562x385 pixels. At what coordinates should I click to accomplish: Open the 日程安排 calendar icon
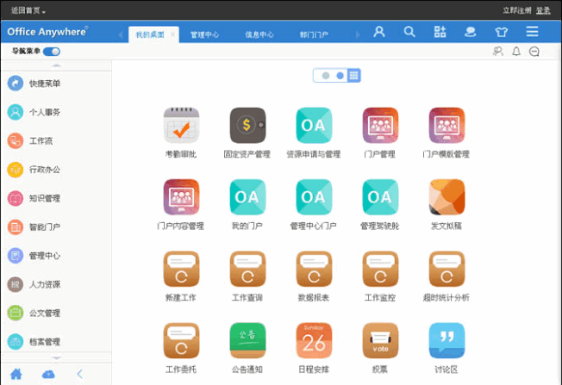click(x=314, y=340)
